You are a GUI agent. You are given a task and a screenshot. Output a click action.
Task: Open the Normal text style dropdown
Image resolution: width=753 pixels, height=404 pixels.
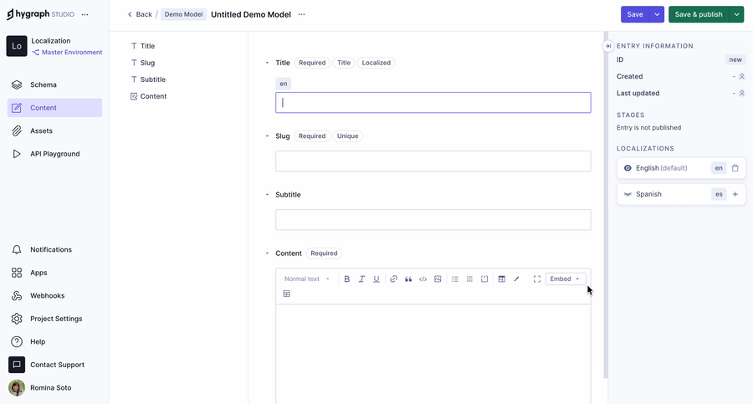click(x=306, y=279)
